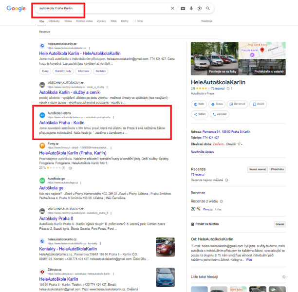Go to Google home via the logo
Viewport: 298px width, 292px height.
[x=16, y=8]
